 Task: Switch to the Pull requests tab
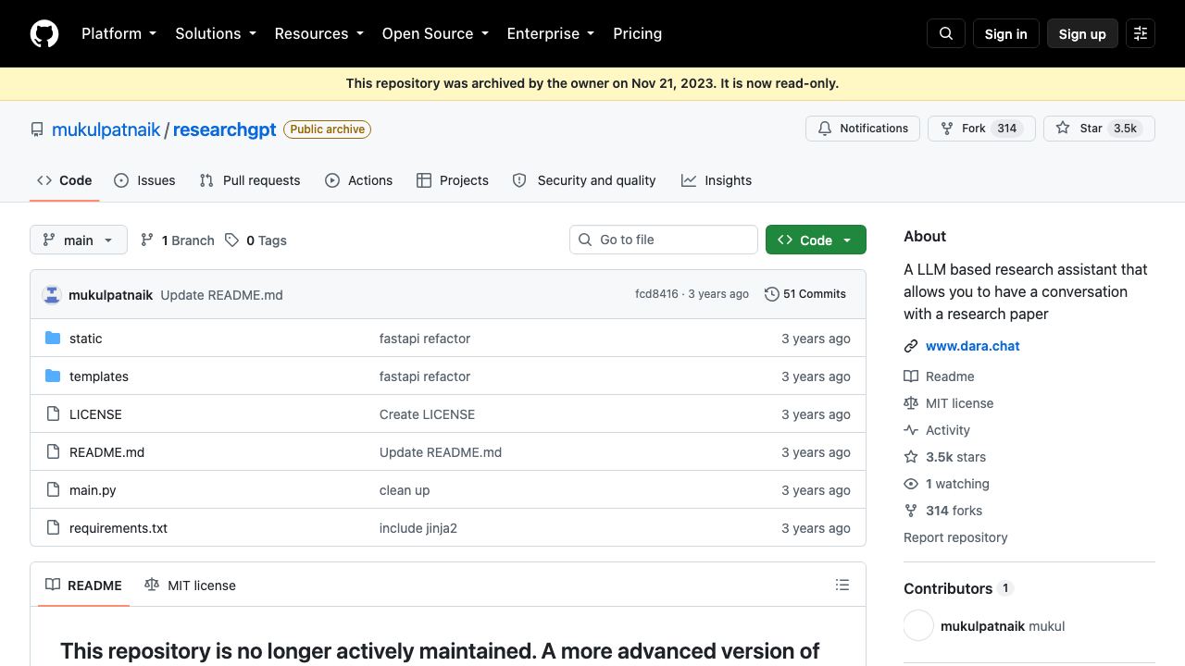coord(250,180)
